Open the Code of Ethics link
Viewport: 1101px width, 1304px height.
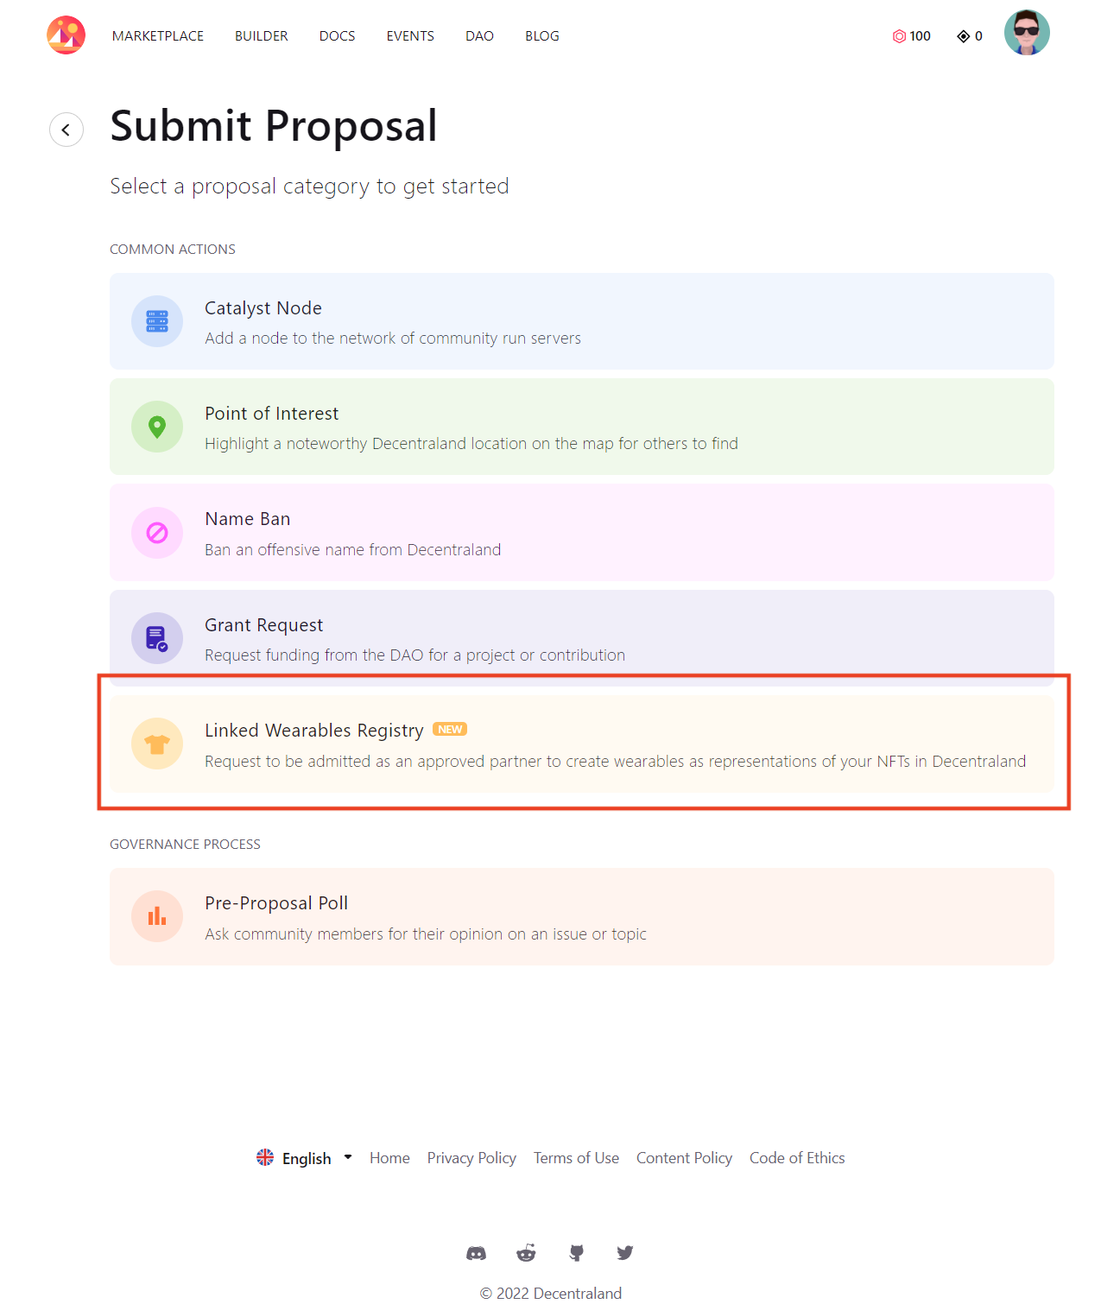pyautogui.click(x=796, y=1158)
